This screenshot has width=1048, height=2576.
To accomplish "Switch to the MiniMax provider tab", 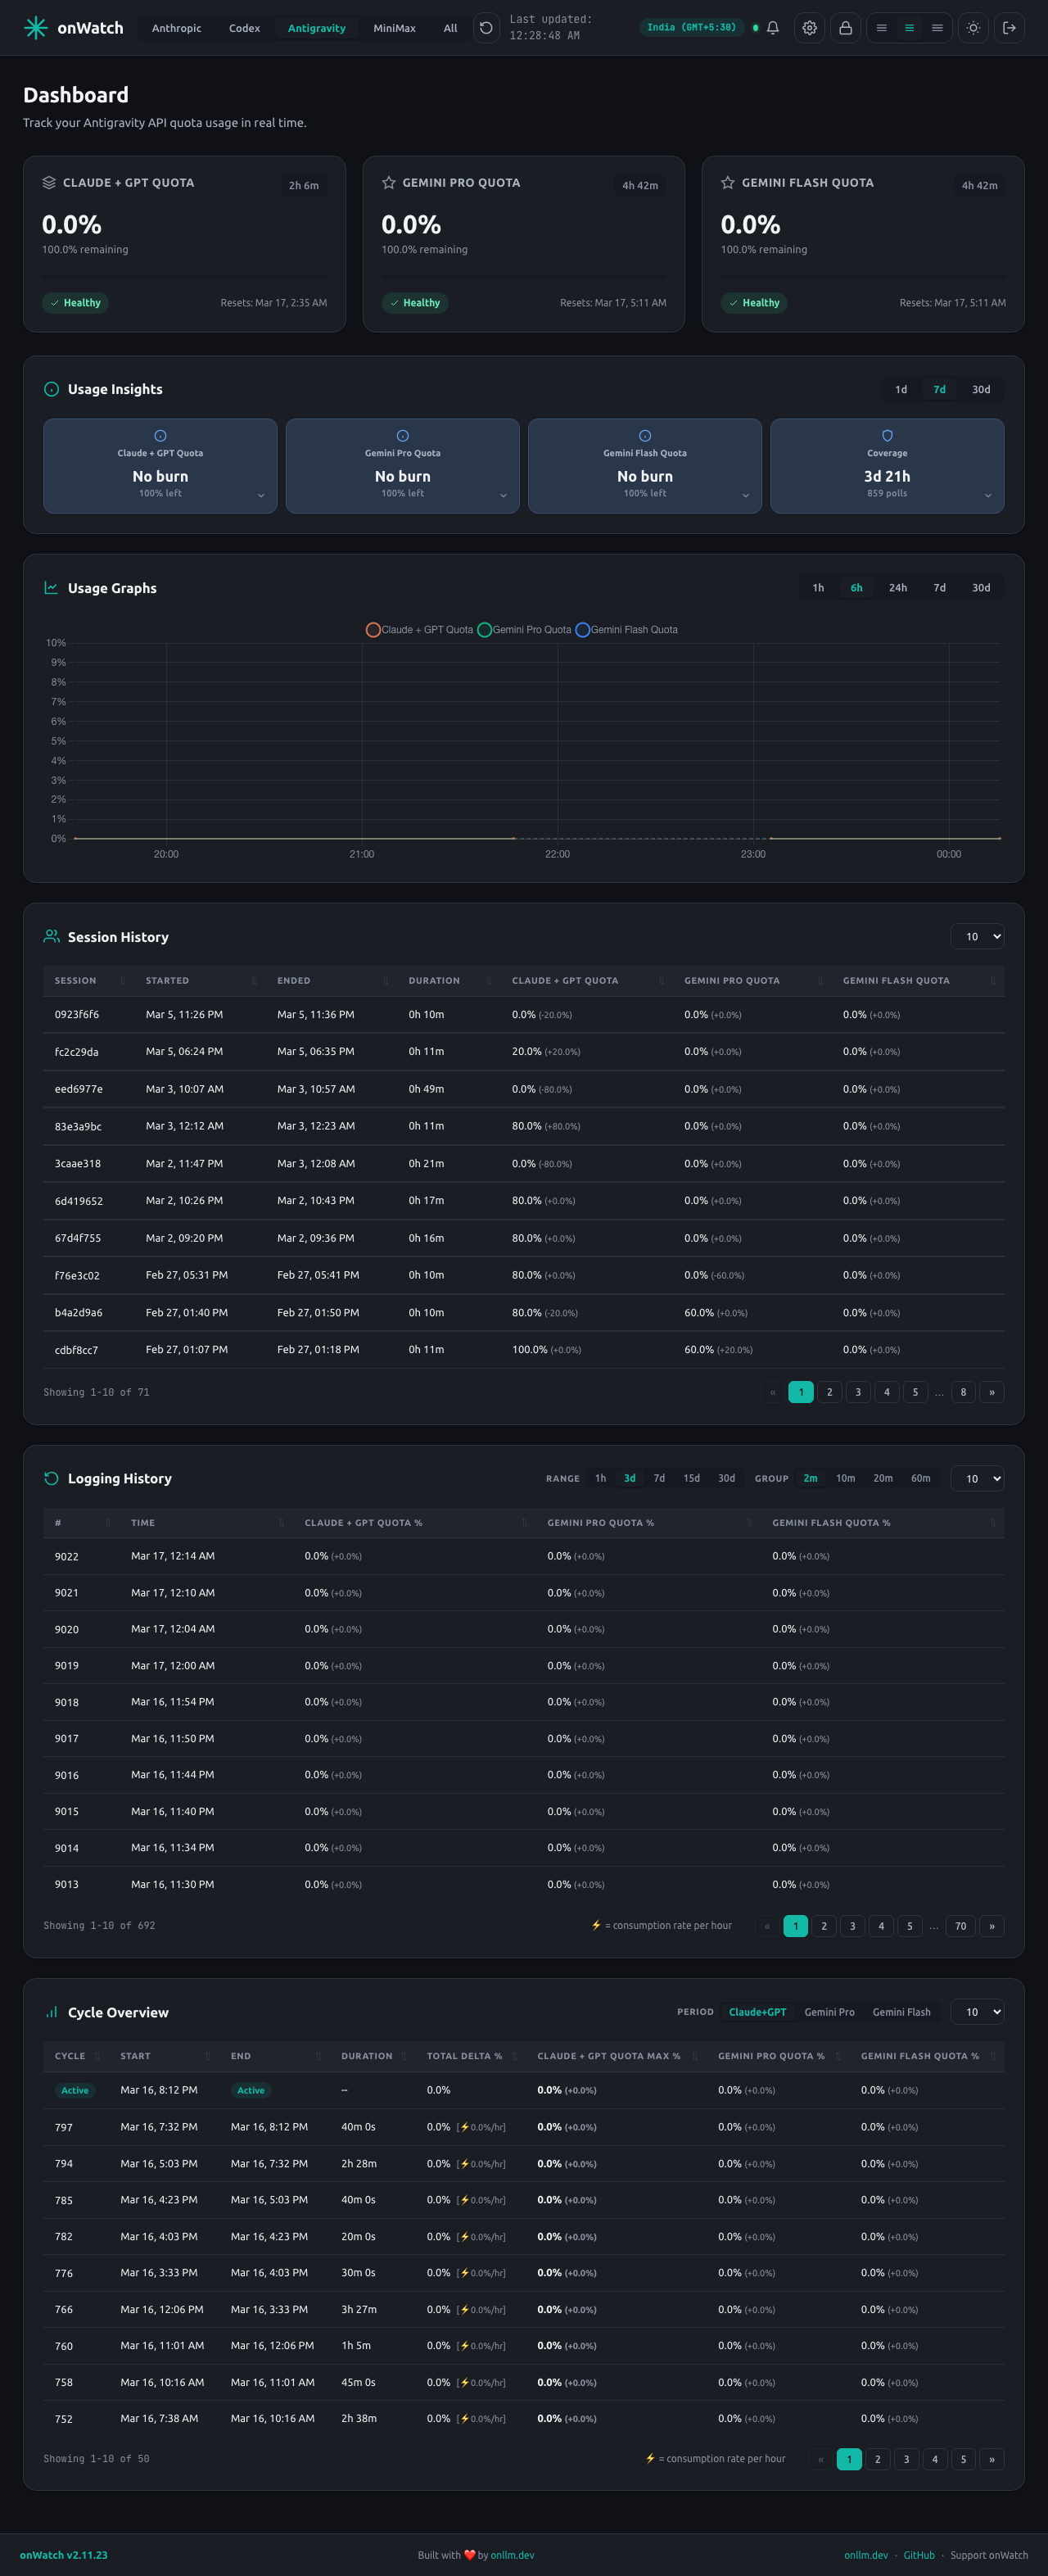I will (394, 28).
